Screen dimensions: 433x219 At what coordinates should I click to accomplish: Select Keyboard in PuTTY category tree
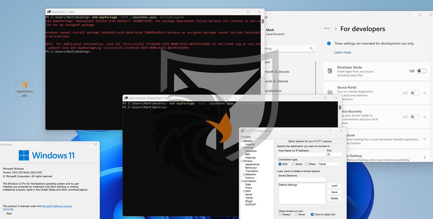251,151
